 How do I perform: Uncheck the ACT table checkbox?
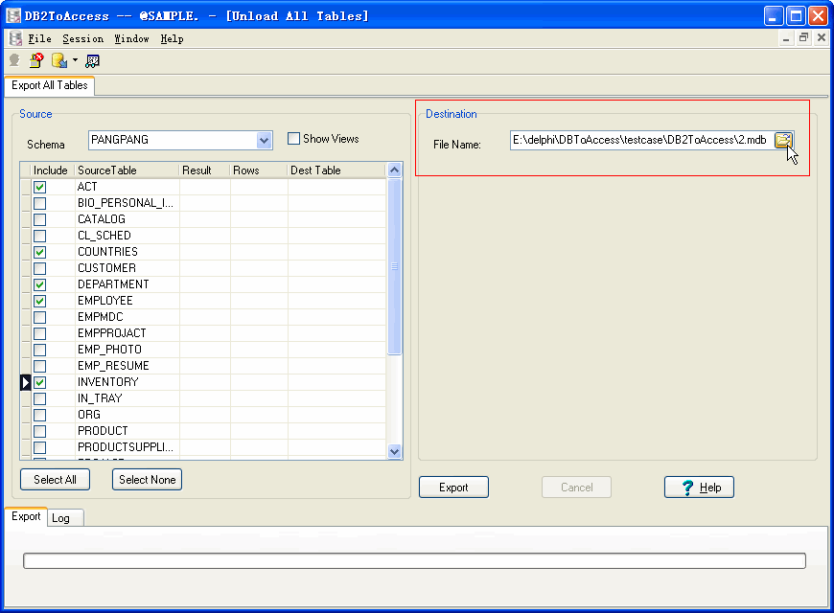[x=40, y=187]
